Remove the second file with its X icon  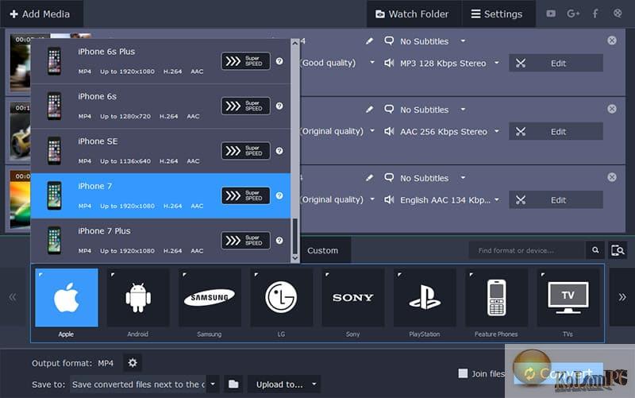coord(612,109)
